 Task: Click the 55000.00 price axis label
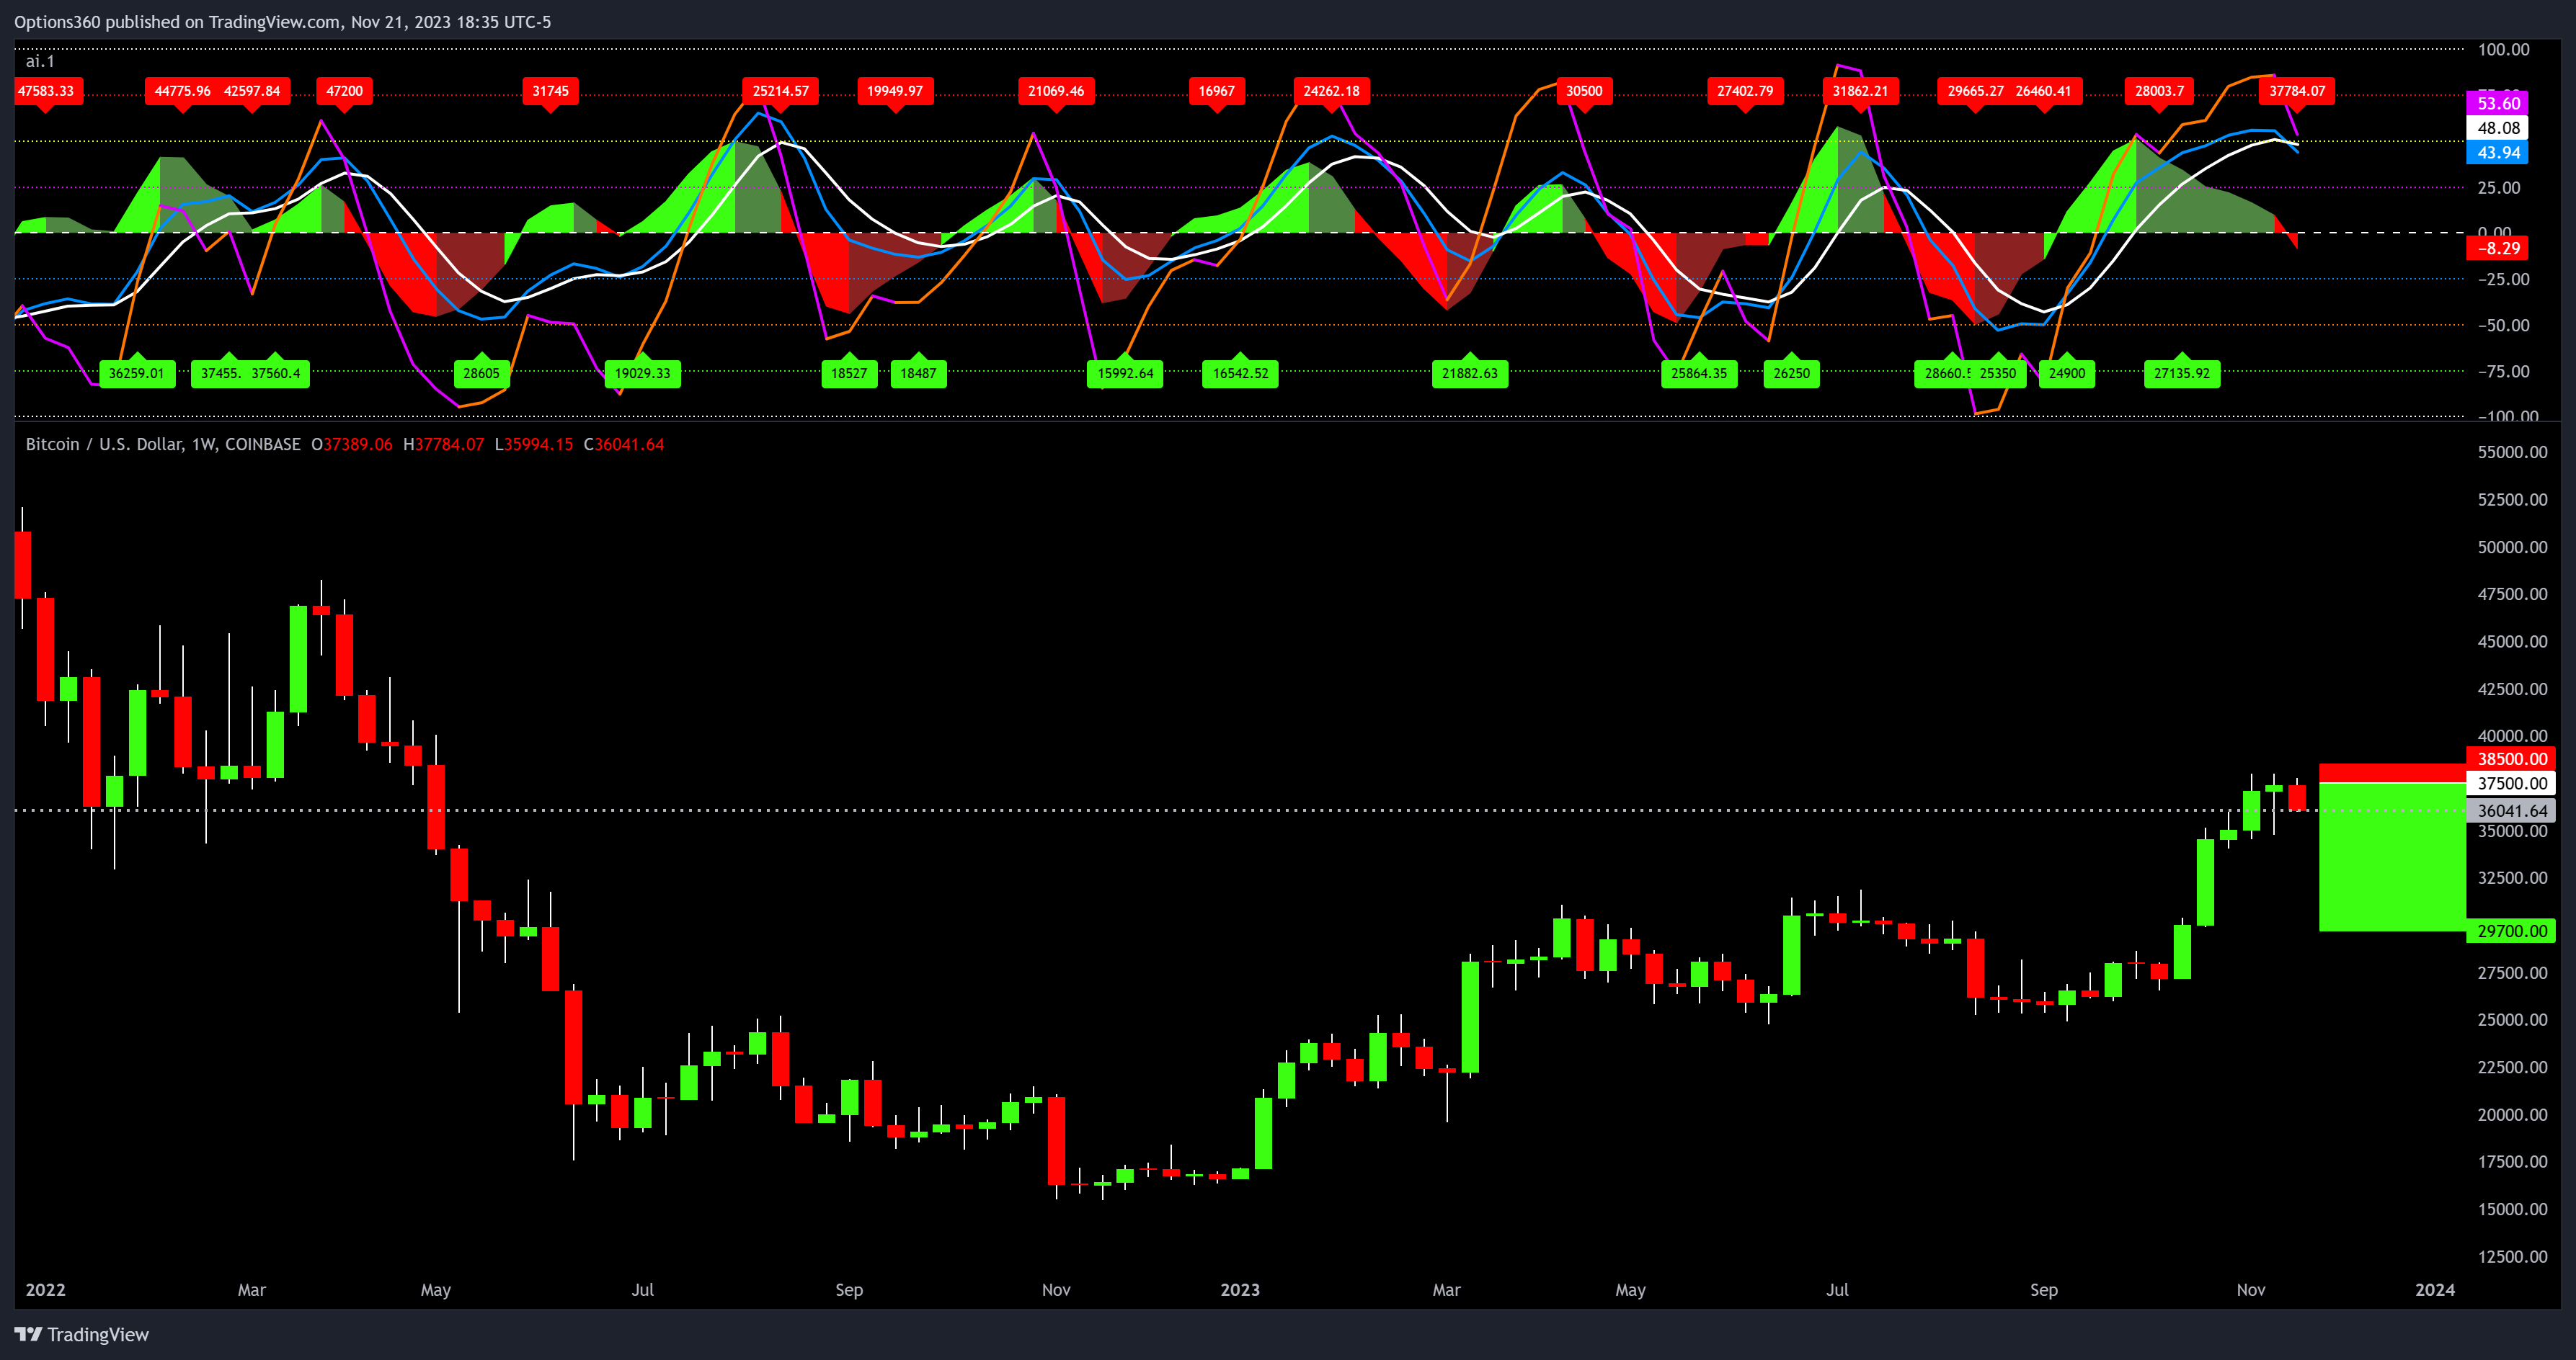[x=2512, y=452]
